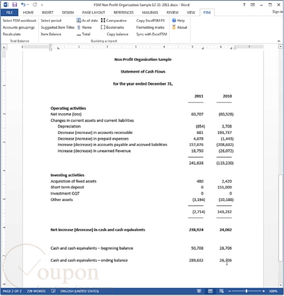The height and width of the screenshot is (296, 284).
Task: Click Sign in link
Action: [277, 12]
